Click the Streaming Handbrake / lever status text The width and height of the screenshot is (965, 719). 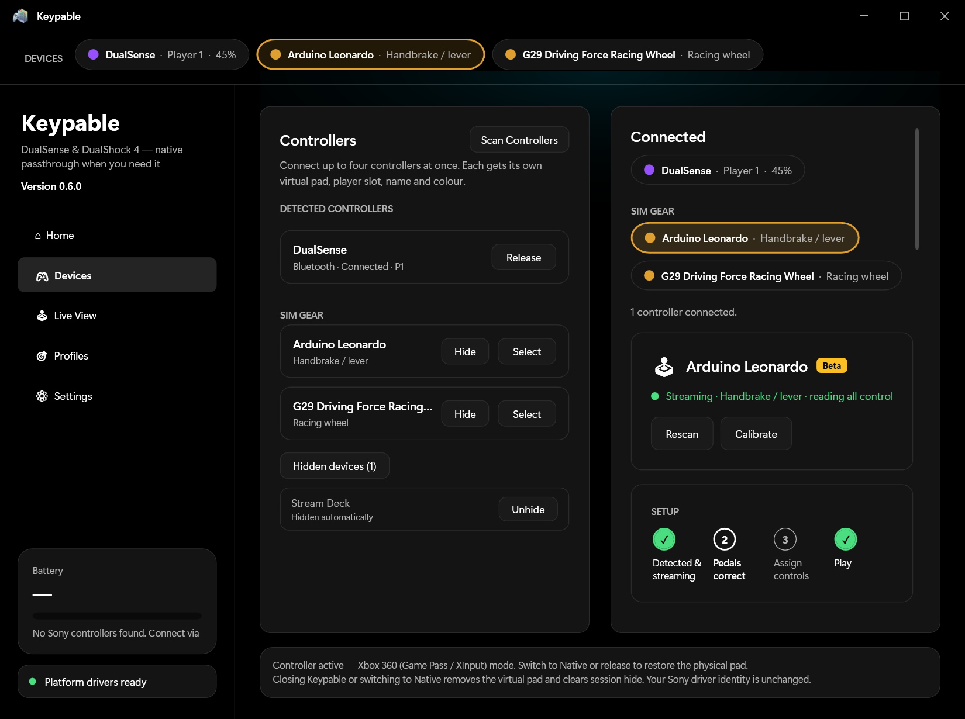coord(779,396)
